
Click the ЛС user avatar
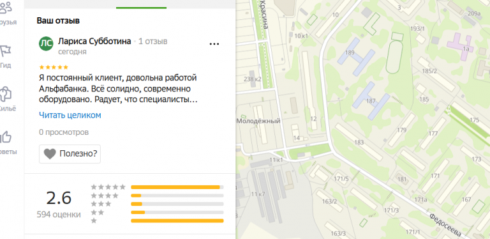coord(46,43)
